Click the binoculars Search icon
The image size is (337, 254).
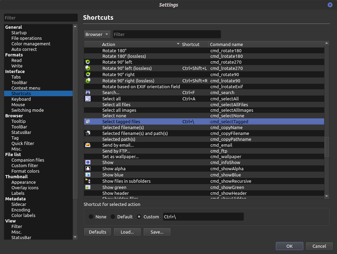[x=88, y=92]
